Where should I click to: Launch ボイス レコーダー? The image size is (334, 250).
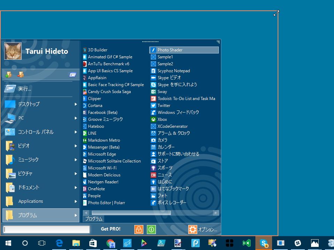click(168, 203)
